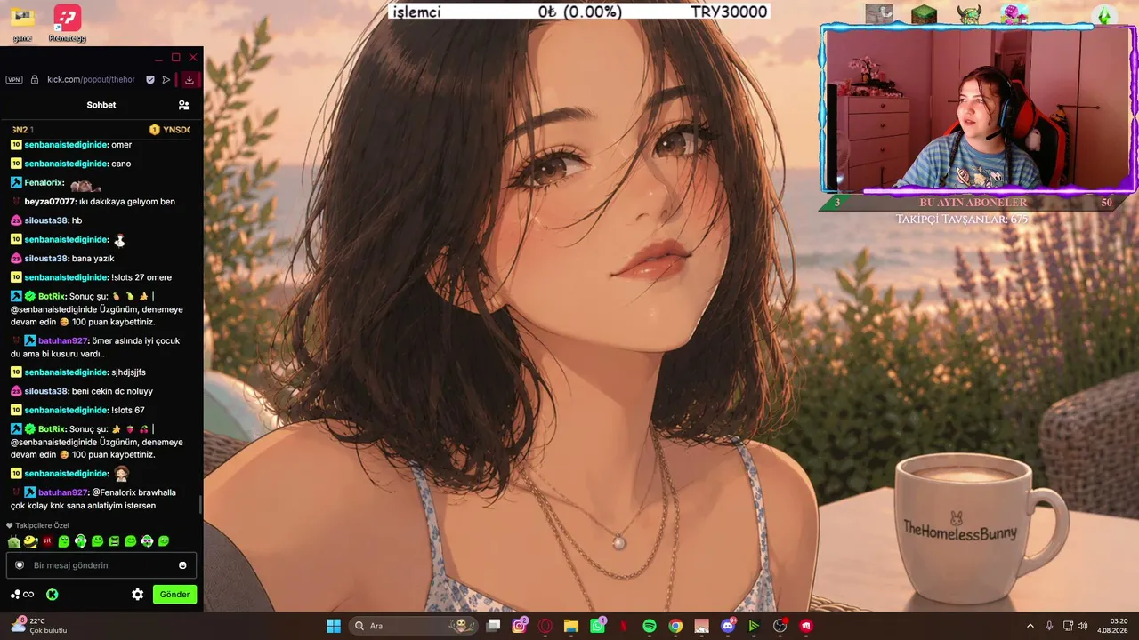This screenshot has height=640, width=1139.
Task: Click the taskbar search box "Ara"
Action: point(414,626)
